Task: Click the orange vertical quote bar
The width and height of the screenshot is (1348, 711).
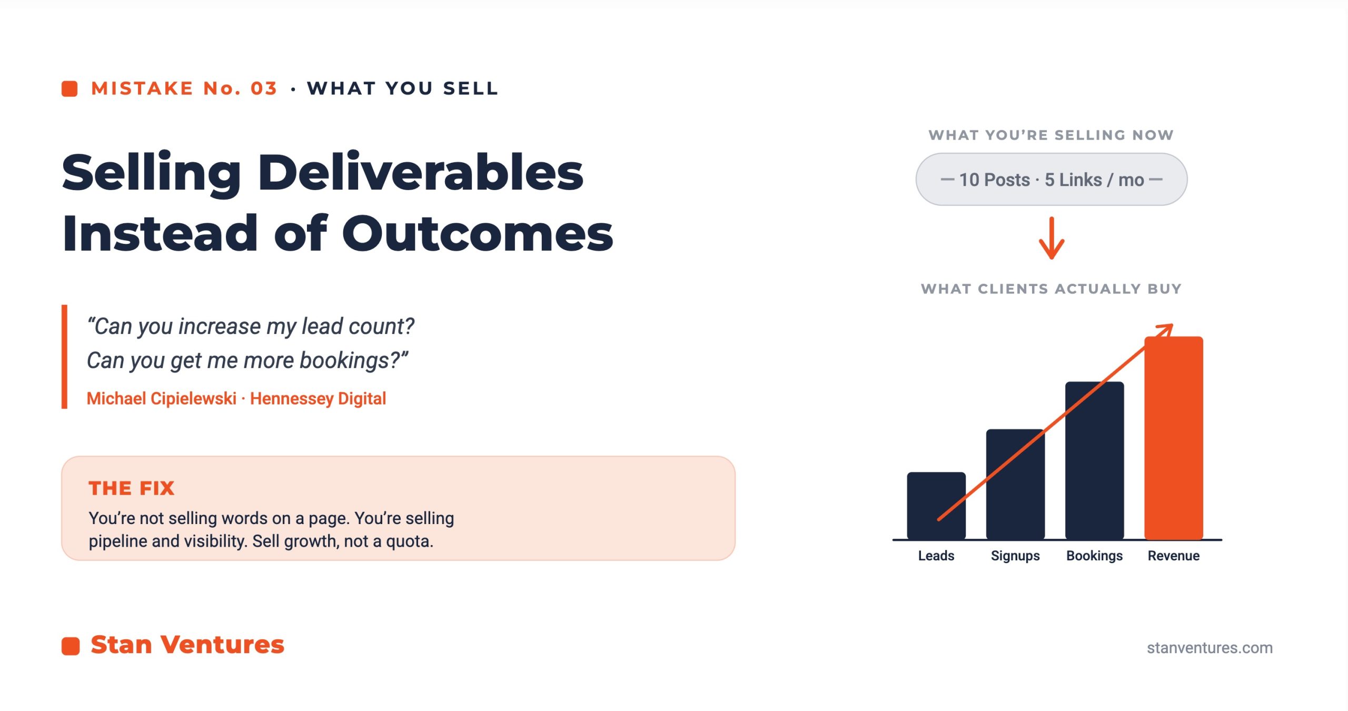Action: click(64, 357)
